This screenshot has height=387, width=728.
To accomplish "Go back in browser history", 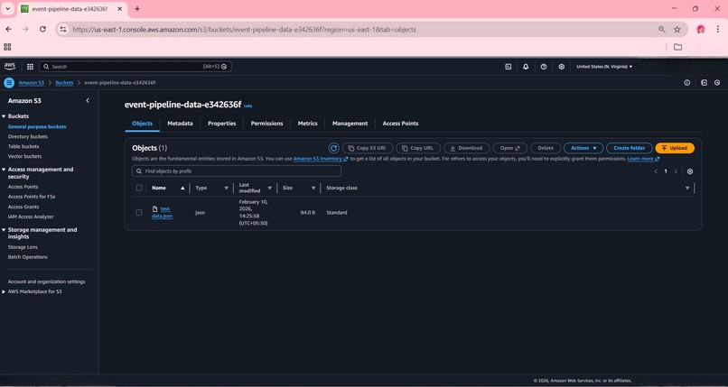I will 9,29.
